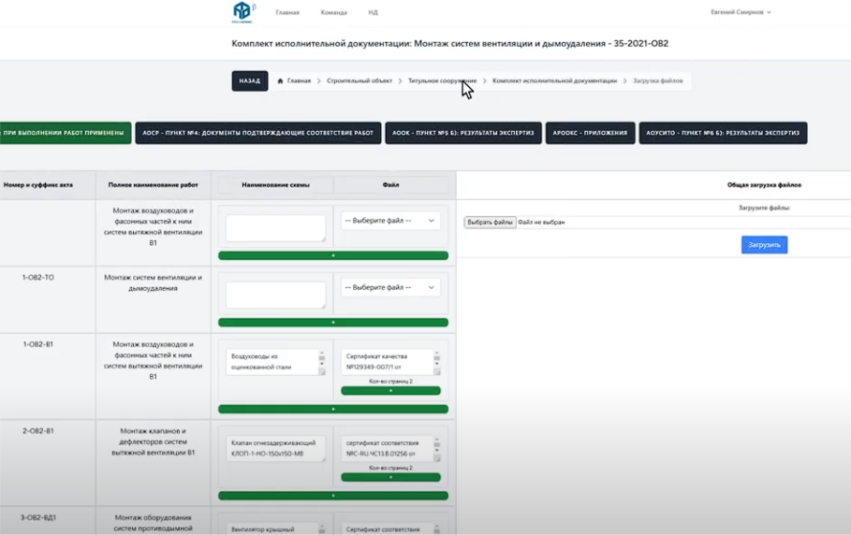Click the Выбрать файлы file chooser button
The image size is (851, 535).
point(490,223)
